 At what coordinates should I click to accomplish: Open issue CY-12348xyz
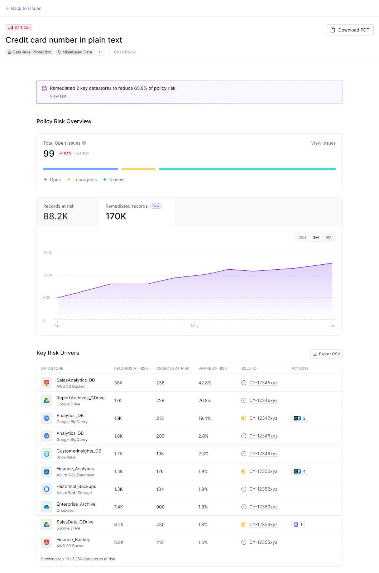[263, 436]
